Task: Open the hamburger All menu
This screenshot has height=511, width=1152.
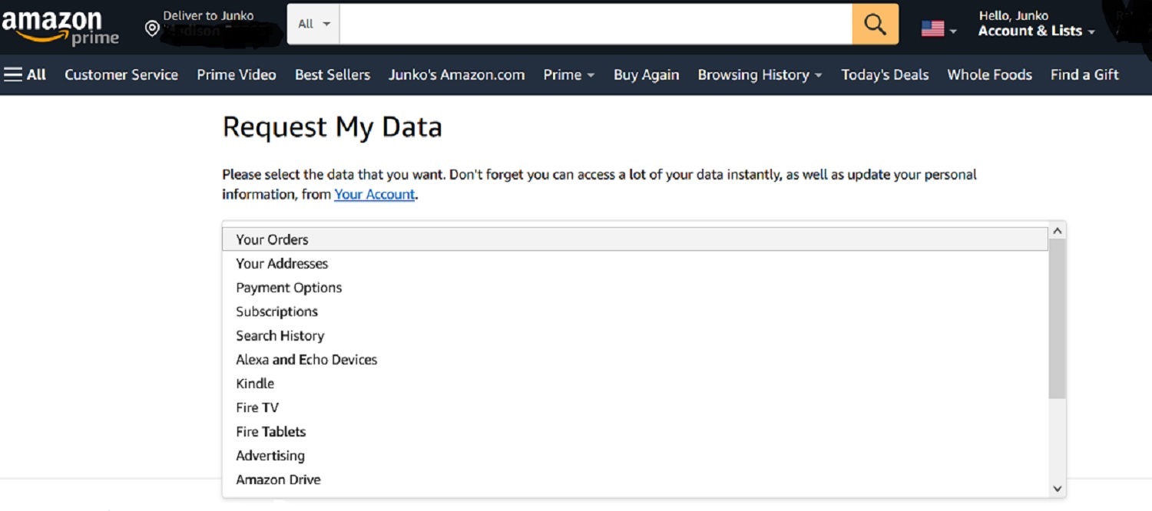Action: coord(25,74)
